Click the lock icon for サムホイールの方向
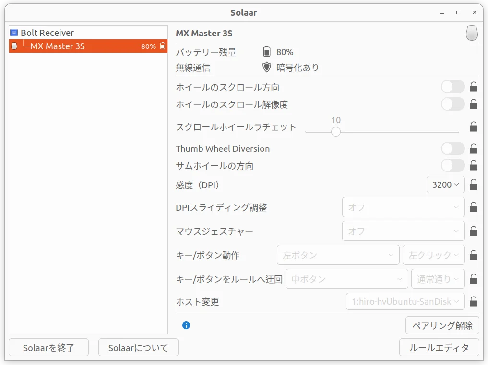This screenshot has height=365, width=488. 474,166
